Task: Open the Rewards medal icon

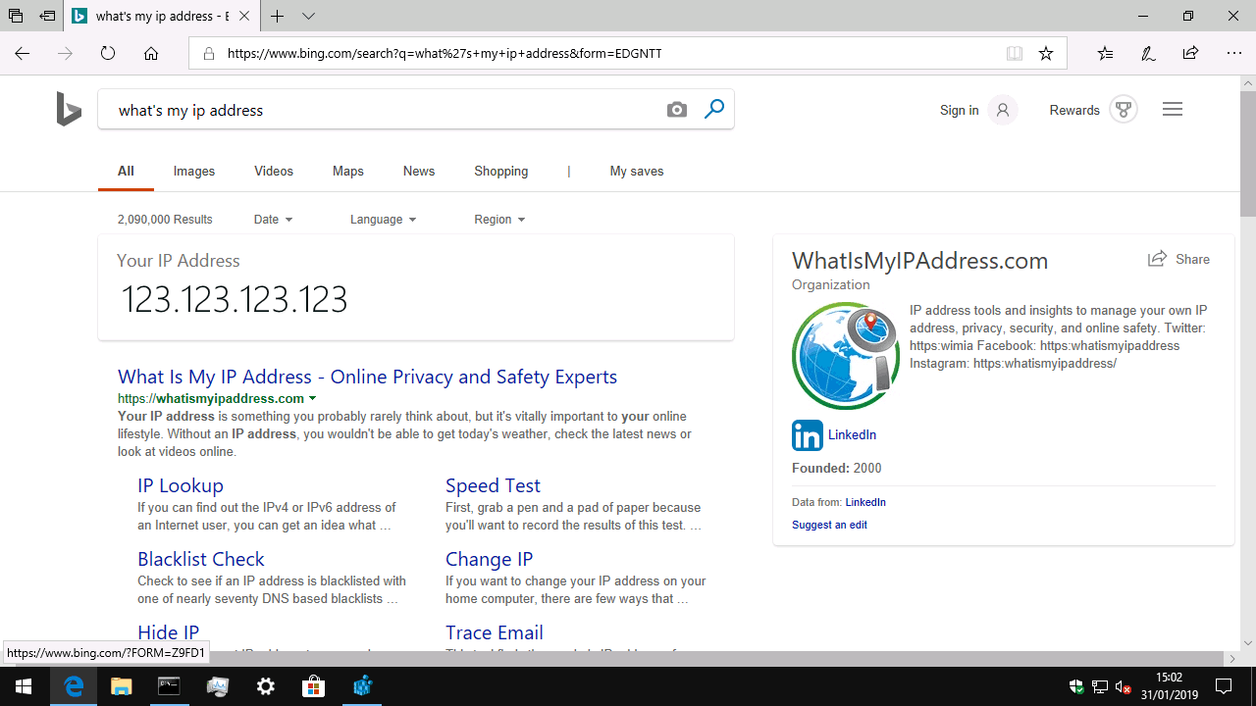Action: tap(1124, 110)
